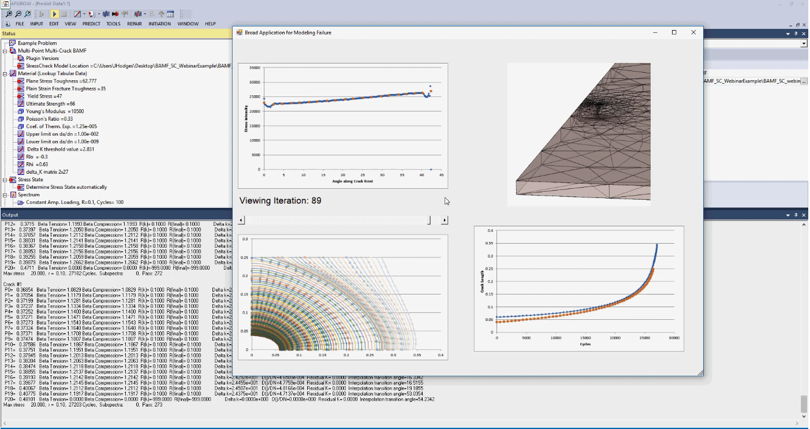Open the PREDICT menu

(x=90, y=24)
